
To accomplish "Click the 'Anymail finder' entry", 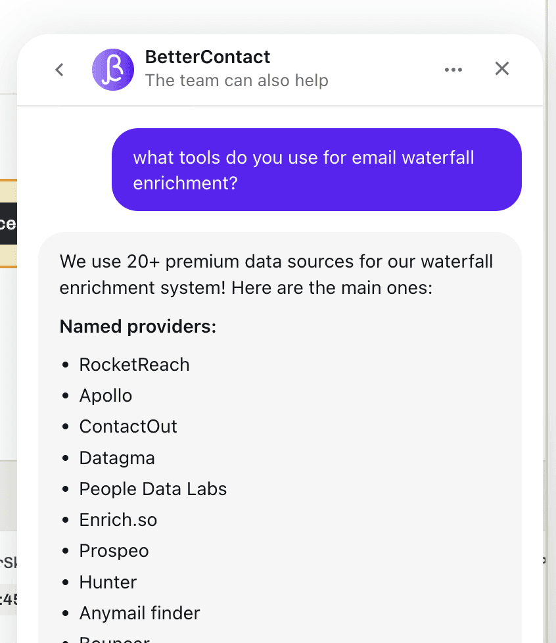I will pos(139,613).
